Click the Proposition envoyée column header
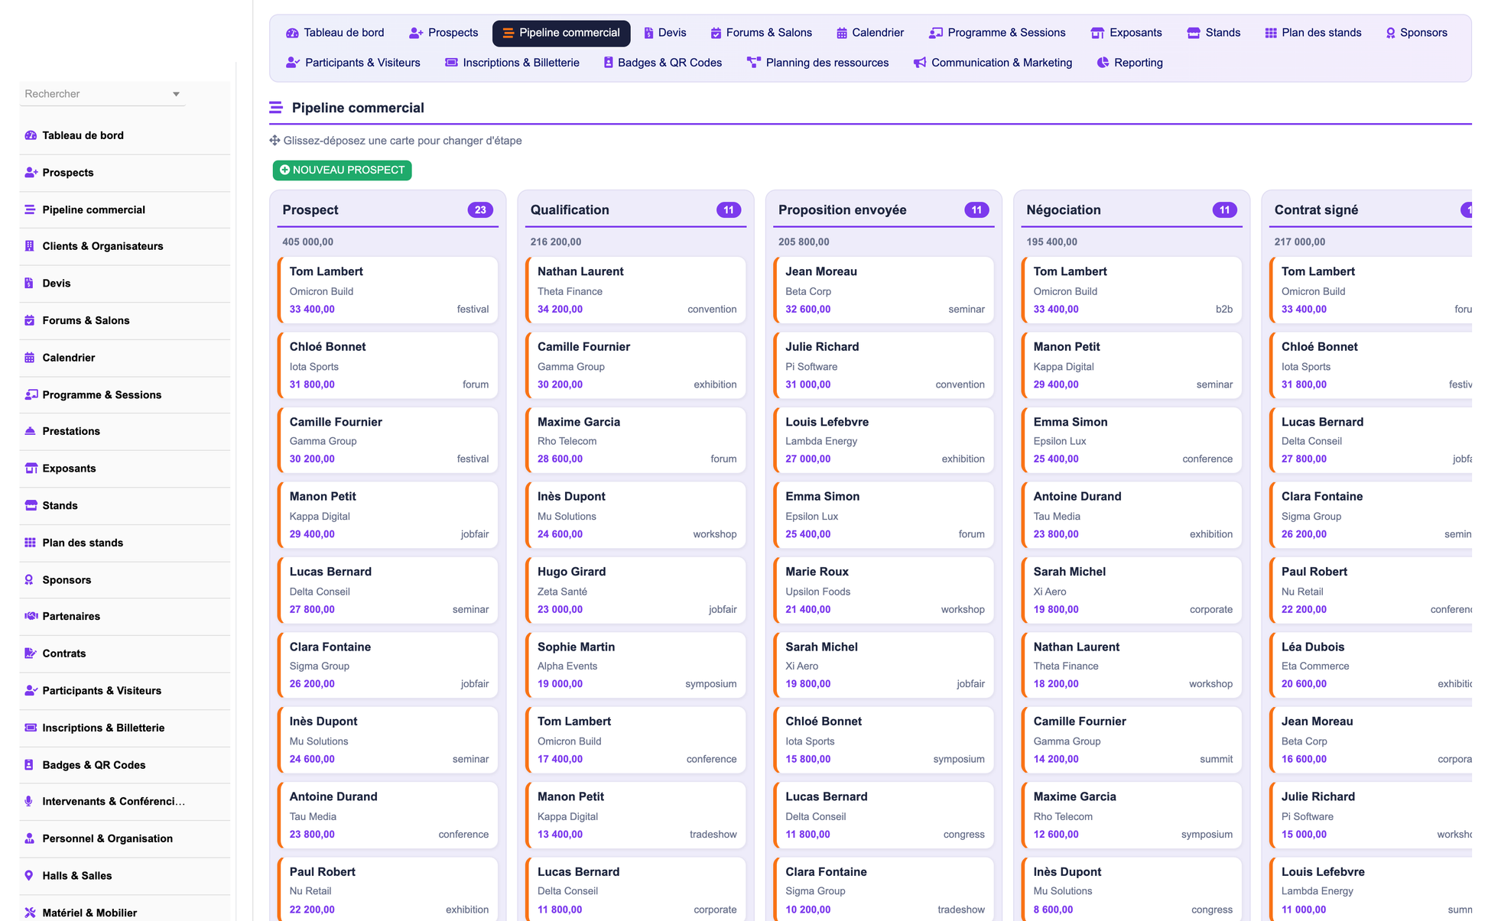The image size is (1488, 921). [883, 210]
